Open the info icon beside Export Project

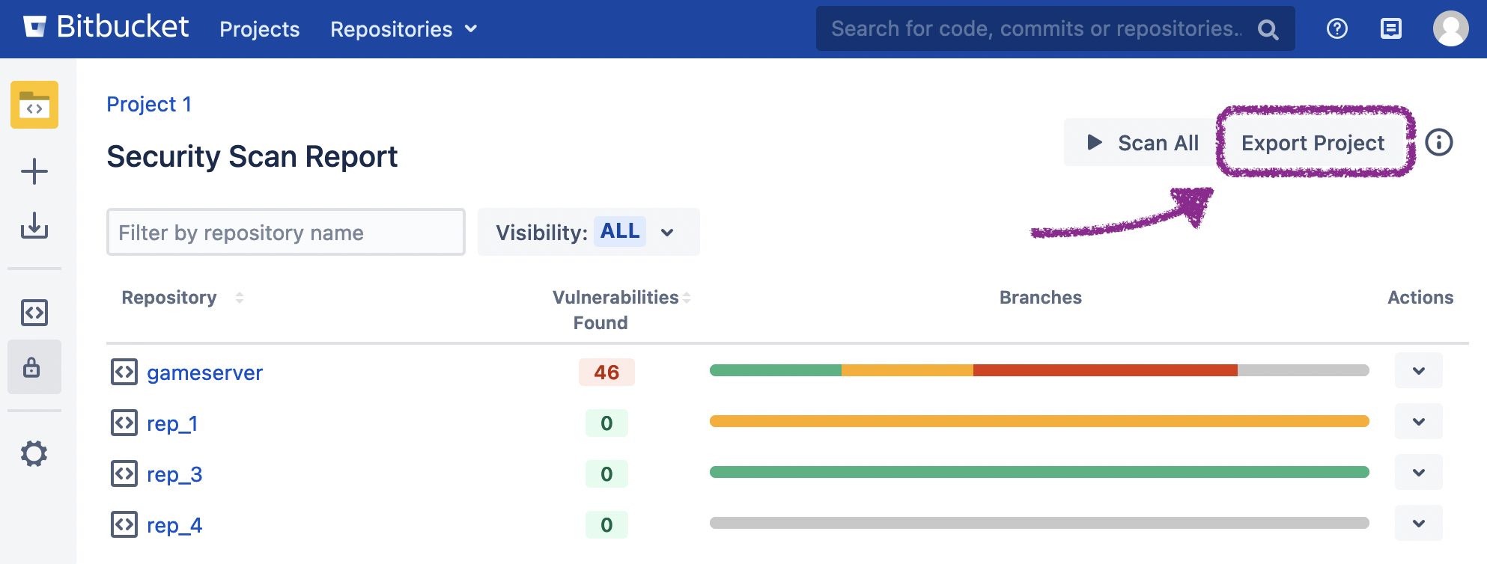pos(1438,142)
